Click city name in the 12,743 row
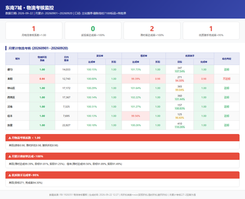The height and width of the screenshot is (199, 245). point(10,79)
